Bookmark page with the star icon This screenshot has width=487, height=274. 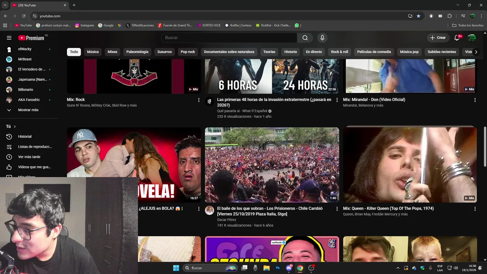pos(419,16)
